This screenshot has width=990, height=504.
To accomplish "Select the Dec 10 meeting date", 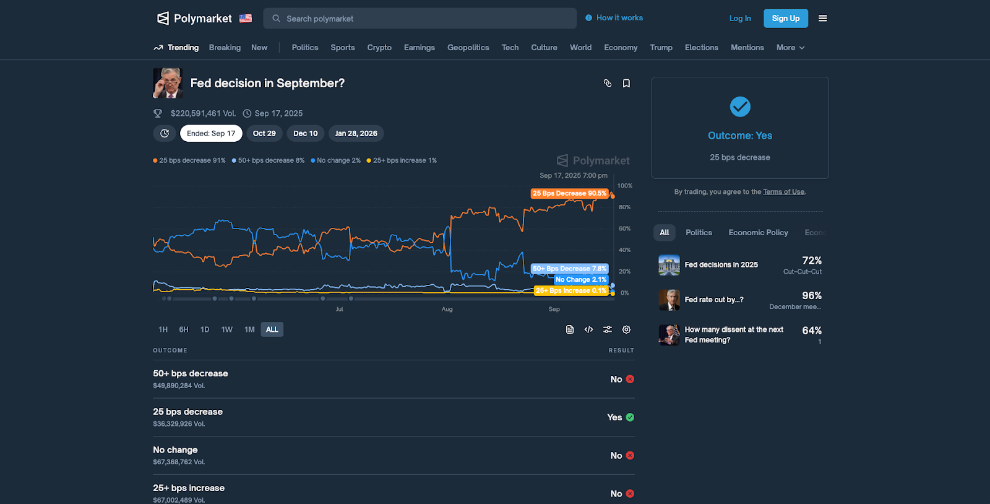I will 306,133.
